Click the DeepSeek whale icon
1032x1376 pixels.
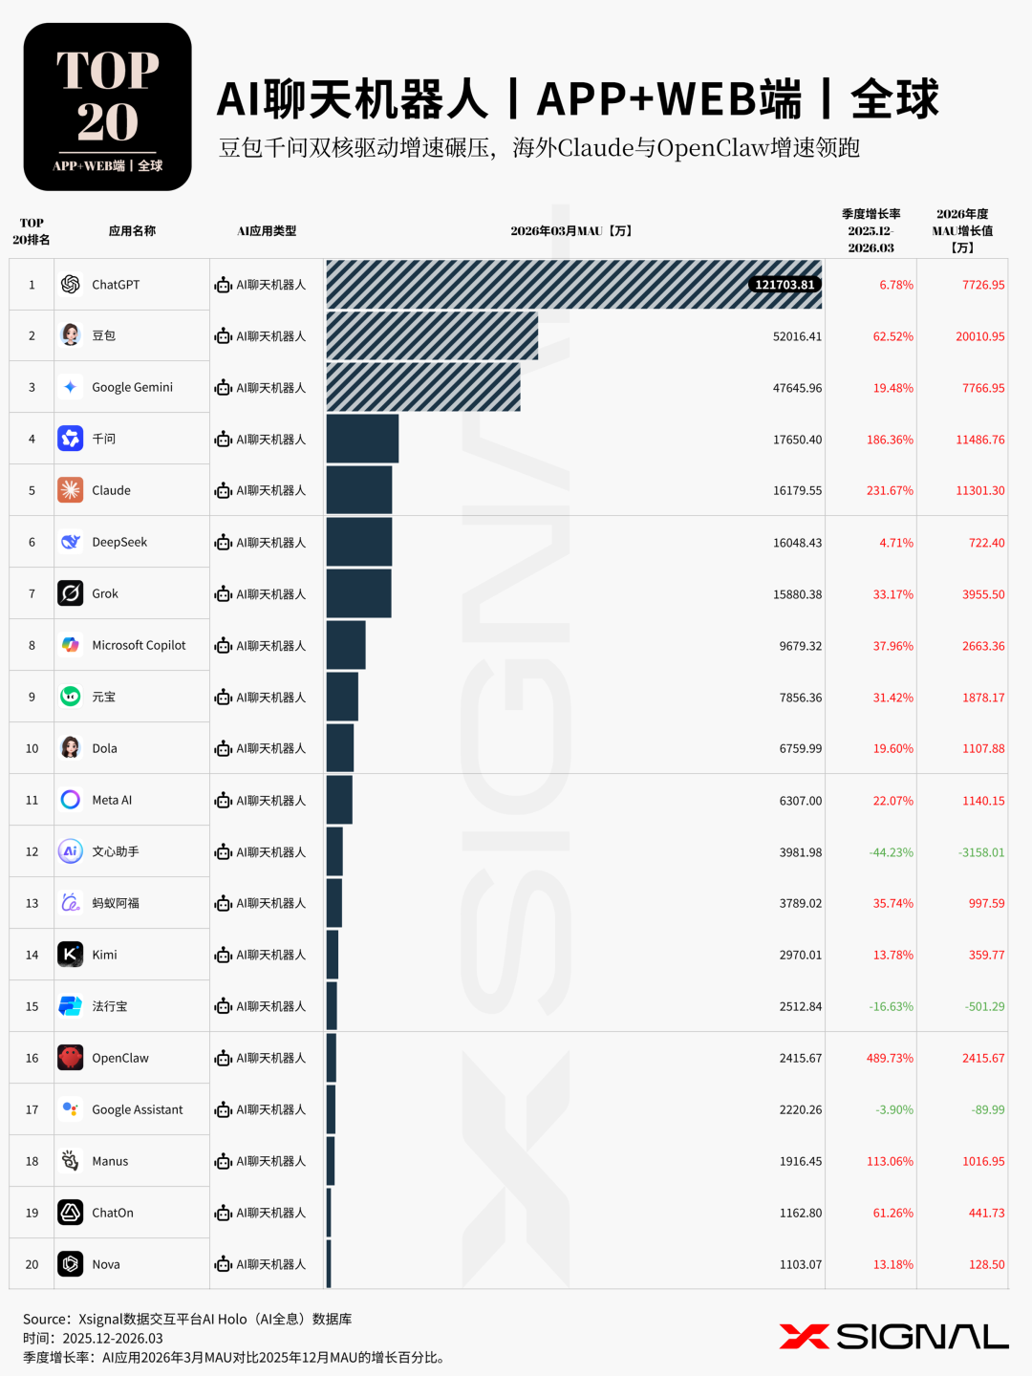tap(70, 542)
